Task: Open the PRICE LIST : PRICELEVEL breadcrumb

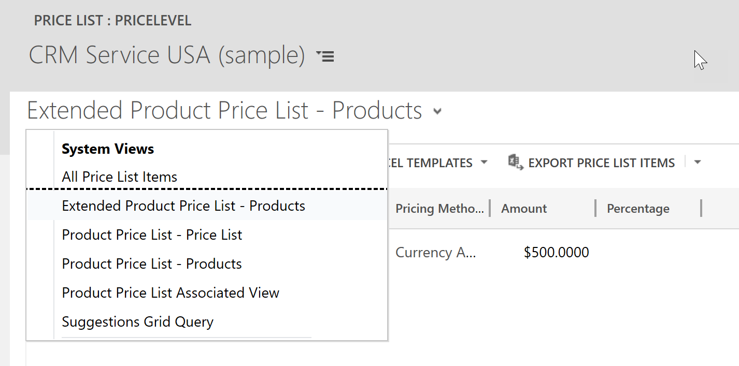Action: point(112,20)
